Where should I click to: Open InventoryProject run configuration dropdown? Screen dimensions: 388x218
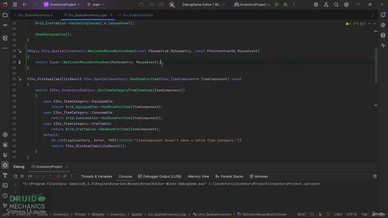(x=252, y=4)
